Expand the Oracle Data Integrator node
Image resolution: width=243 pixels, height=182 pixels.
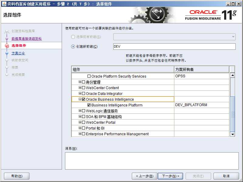tap(80, 93)
